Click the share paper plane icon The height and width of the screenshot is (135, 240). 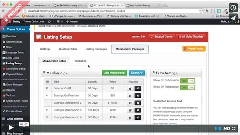click(x=233, y=18)
